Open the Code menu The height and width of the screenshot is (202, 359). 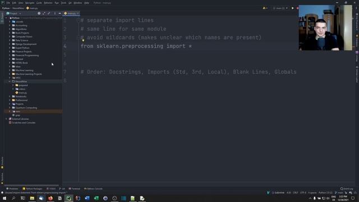(x=39, y=3)
